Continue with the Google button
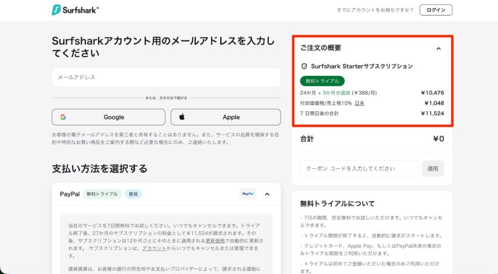The image size is (498, 274). point(108,117)
